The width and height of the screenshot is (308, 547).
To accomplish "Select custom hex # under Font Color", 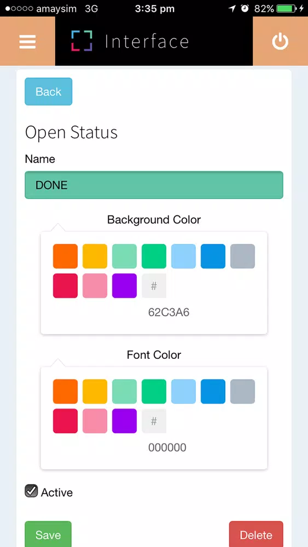I will (x=154, y=421).
